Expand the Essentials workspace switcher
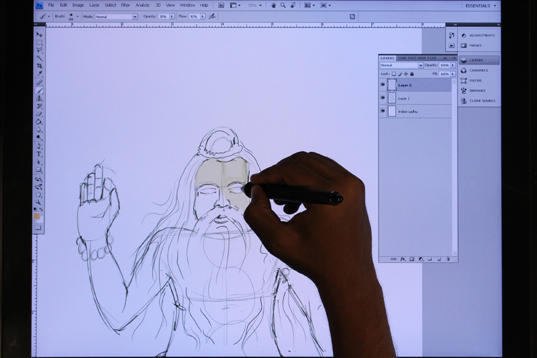This screenshot has height=358, width=537. [x=481, y=5]
